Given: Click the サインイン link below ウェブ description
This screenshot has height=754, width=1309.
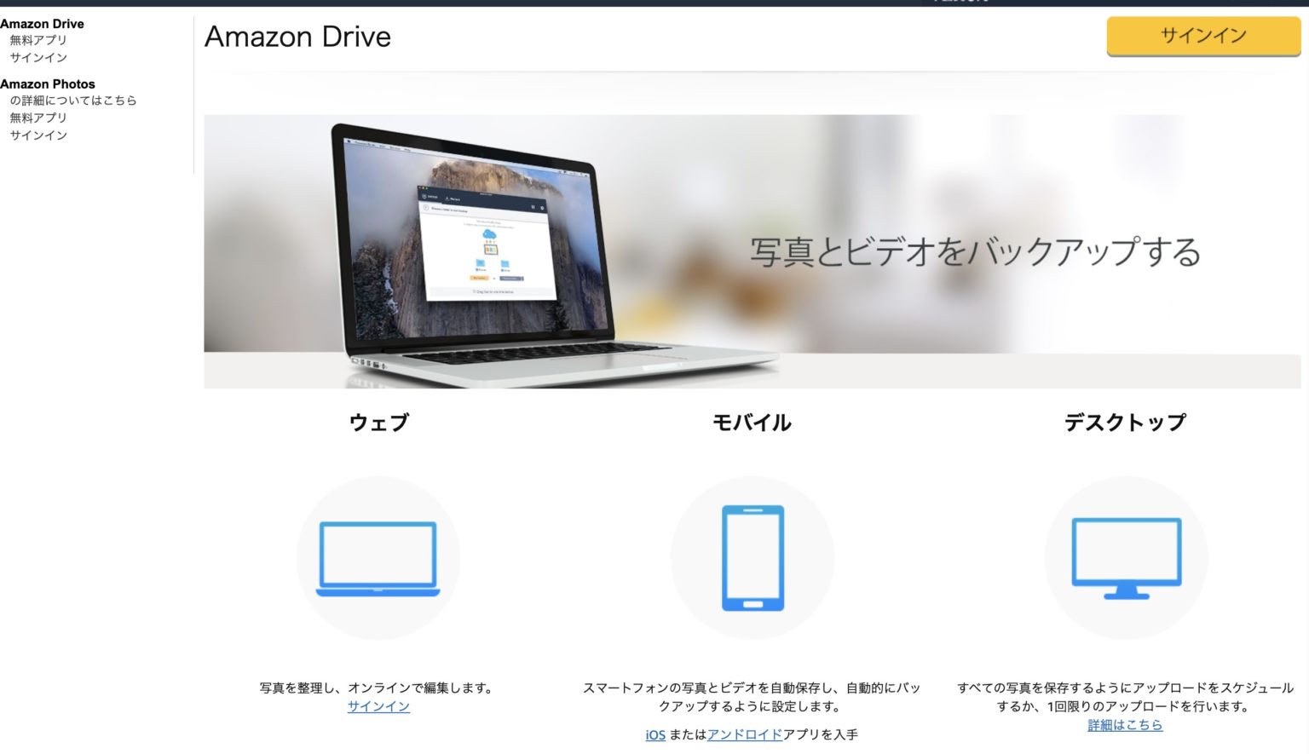Looking at the screenshot, I should pos(378,705).
